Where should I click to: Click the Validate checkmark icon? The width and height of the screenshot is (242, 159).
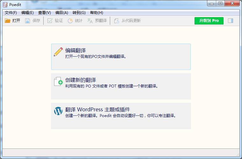pos(50,21)
